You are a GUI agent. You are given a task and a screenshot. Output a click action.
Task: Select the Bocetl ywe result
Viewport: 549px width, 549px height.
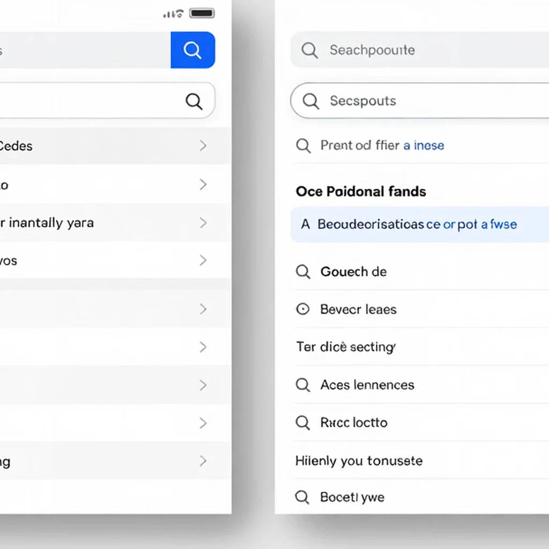pos(352,498)
